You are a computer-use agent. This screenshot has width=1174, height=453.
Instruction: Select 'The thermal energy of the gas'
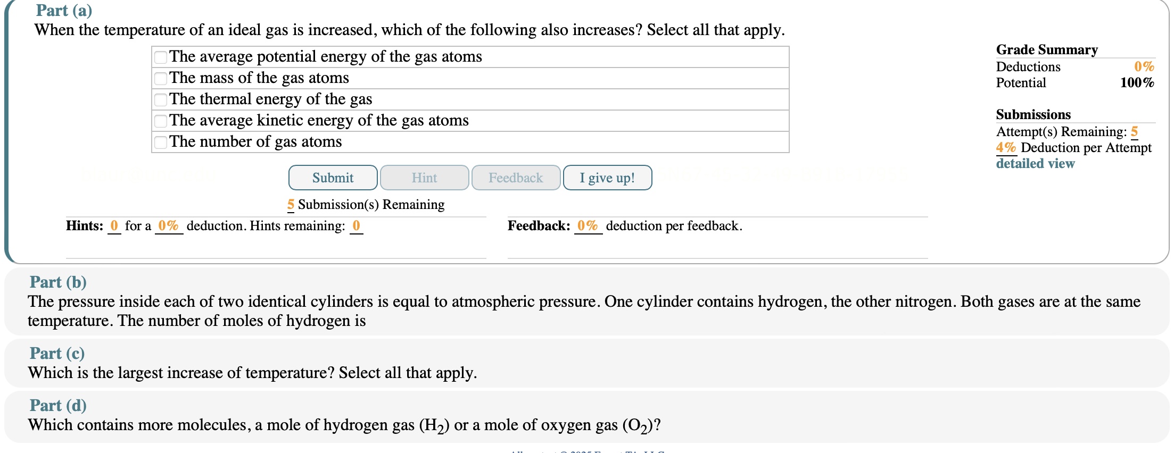tap(160, 99)
